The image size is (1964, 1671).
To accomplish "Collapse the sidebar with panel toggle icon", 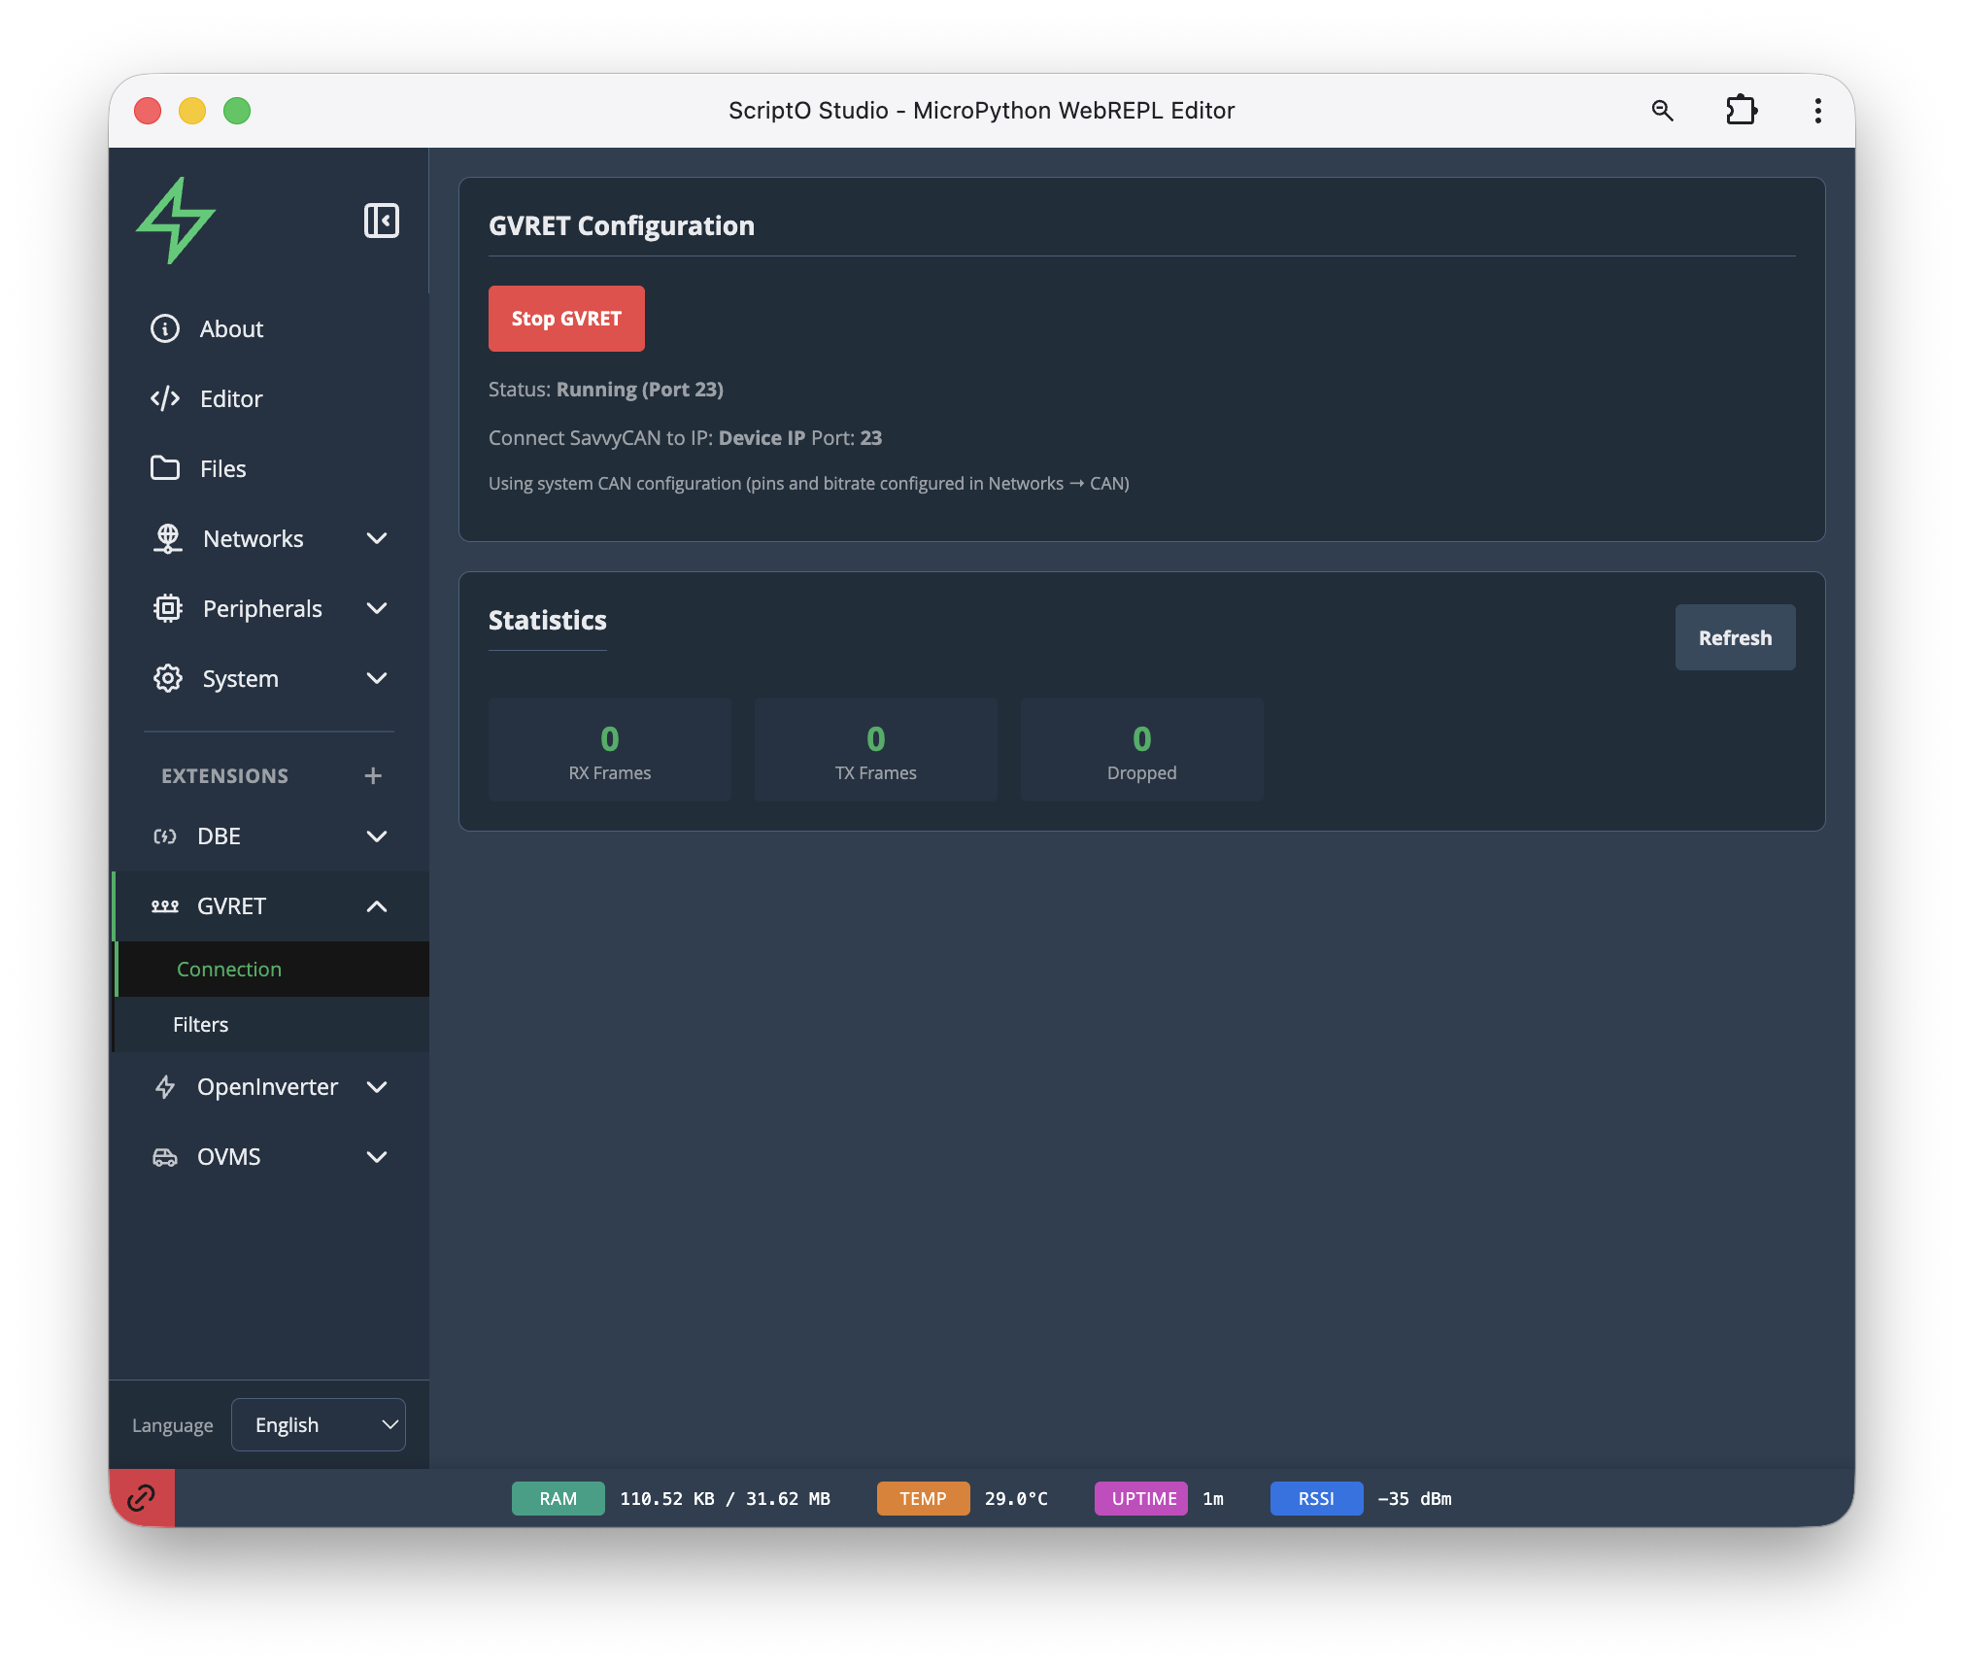I will (381, 221).
